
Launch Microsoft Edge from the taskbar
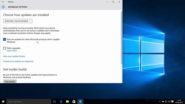click(x=61, y=101)
